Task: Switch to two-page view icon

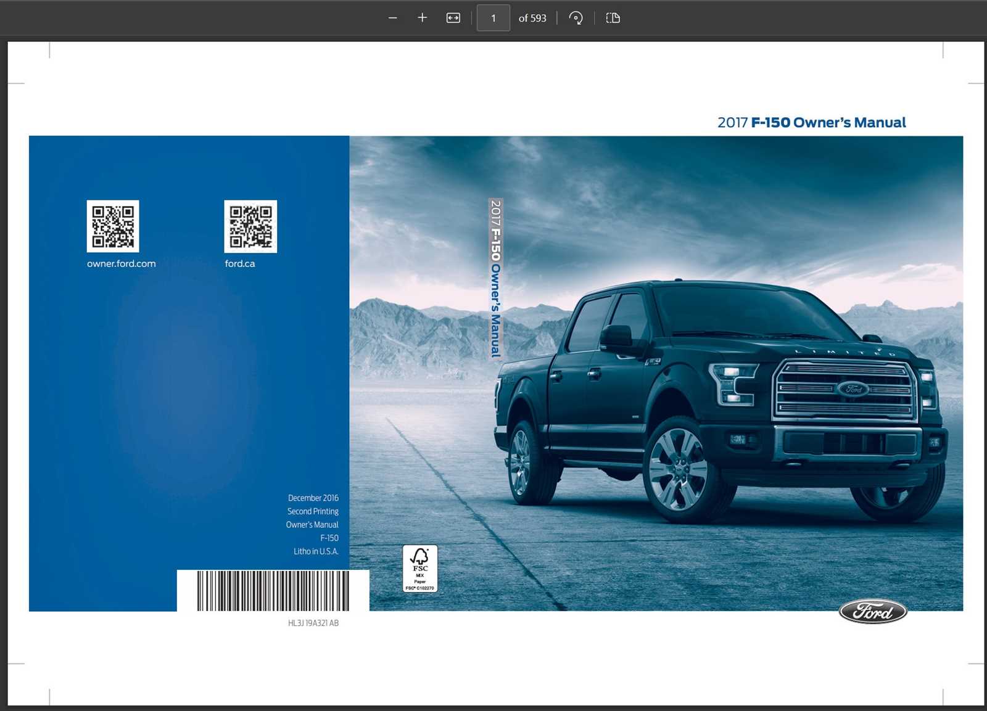Action: pyautogui.click(x=613, y=18)
